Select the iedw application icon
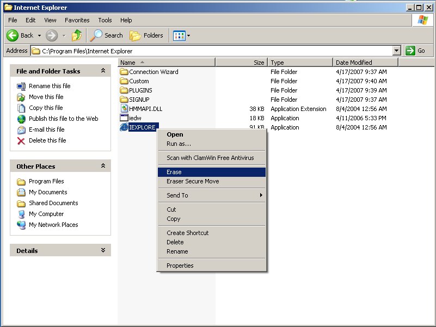This screenshot has width=436, height=327. [x=124, y=118]
